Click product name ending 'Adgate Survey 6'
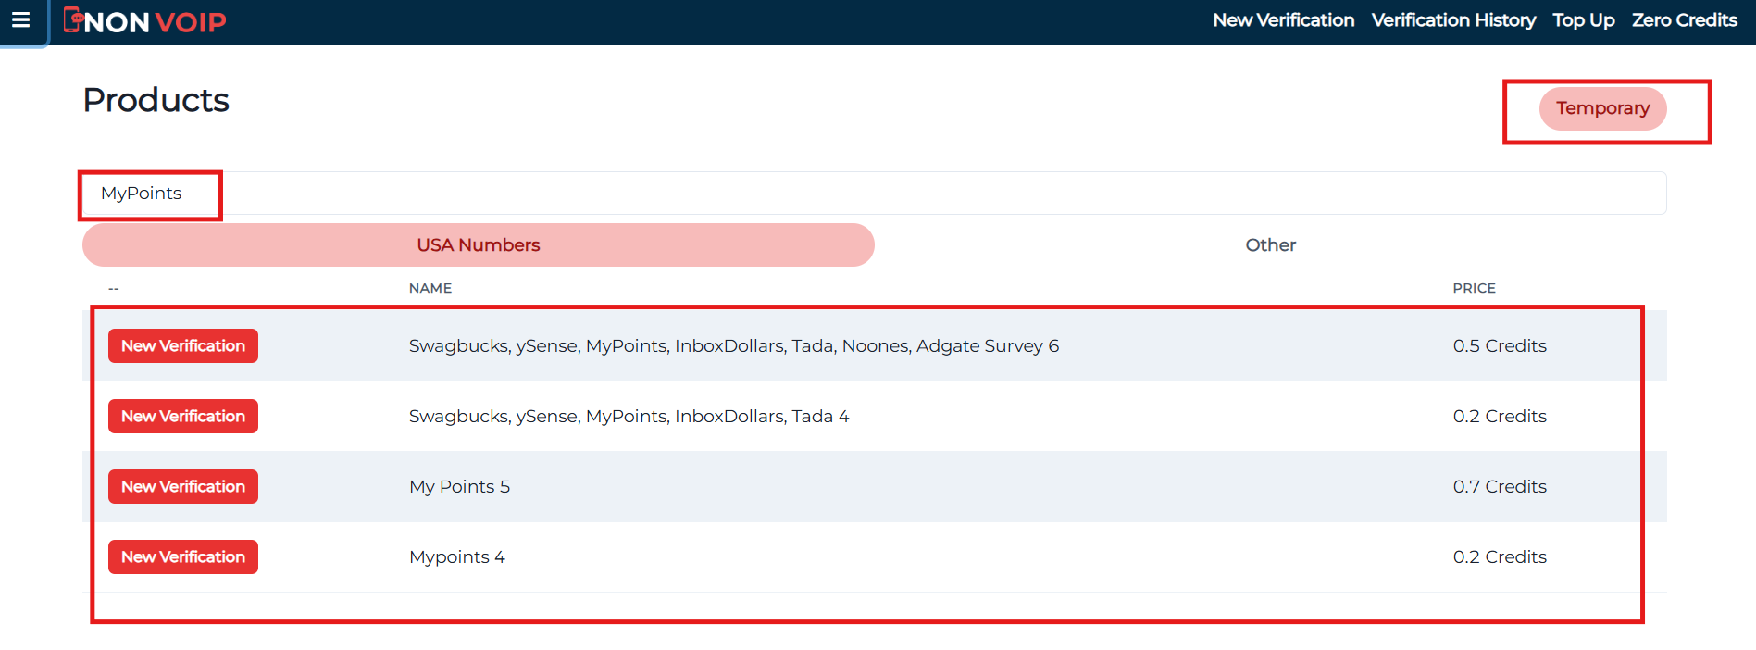The image size is (1756, 650). pos(734,345)
